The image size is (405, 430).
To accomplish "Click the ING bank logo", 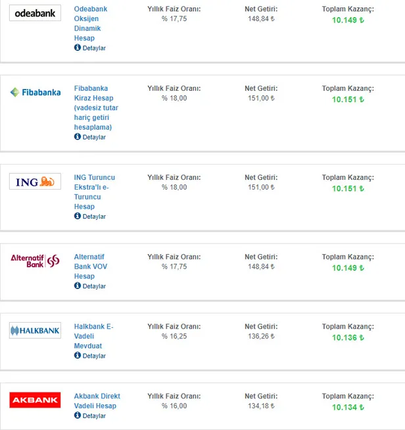I will [35, 181].
